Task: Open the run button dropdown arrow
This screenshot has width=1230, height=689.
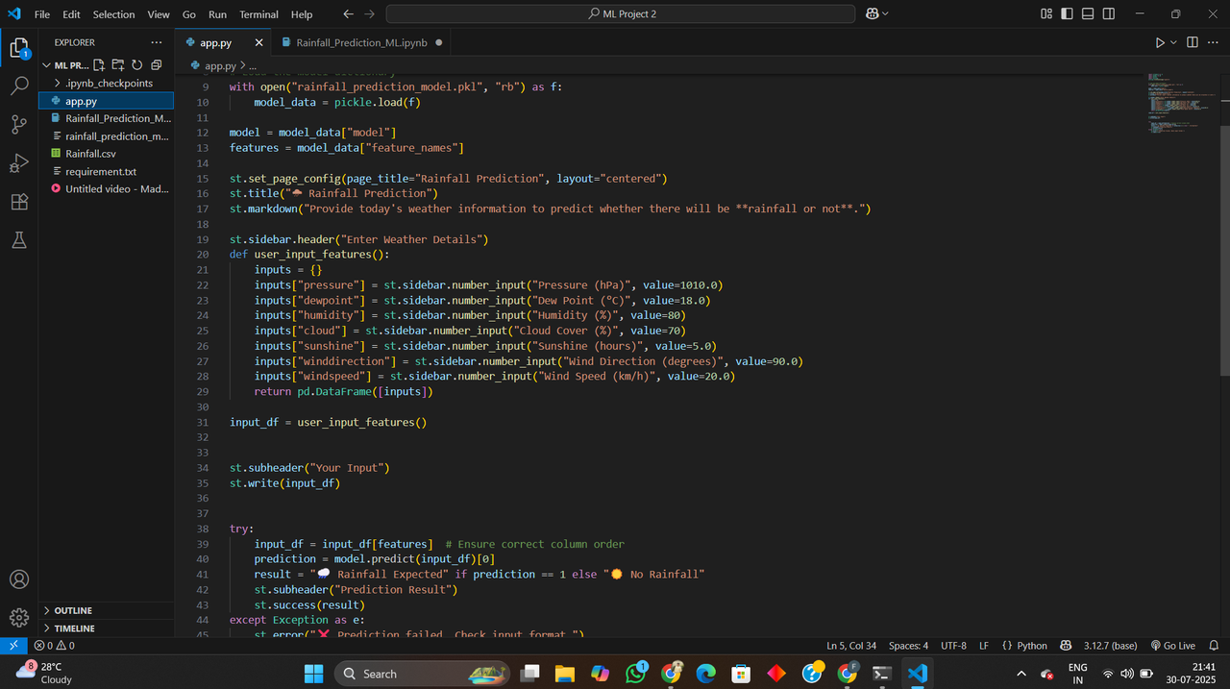Action: (x=1173, y=42)
